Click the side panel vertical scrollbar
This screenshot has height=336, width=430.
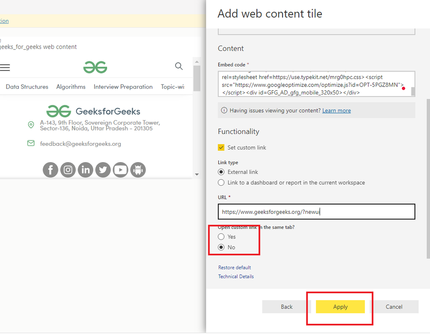click(428, 179)
